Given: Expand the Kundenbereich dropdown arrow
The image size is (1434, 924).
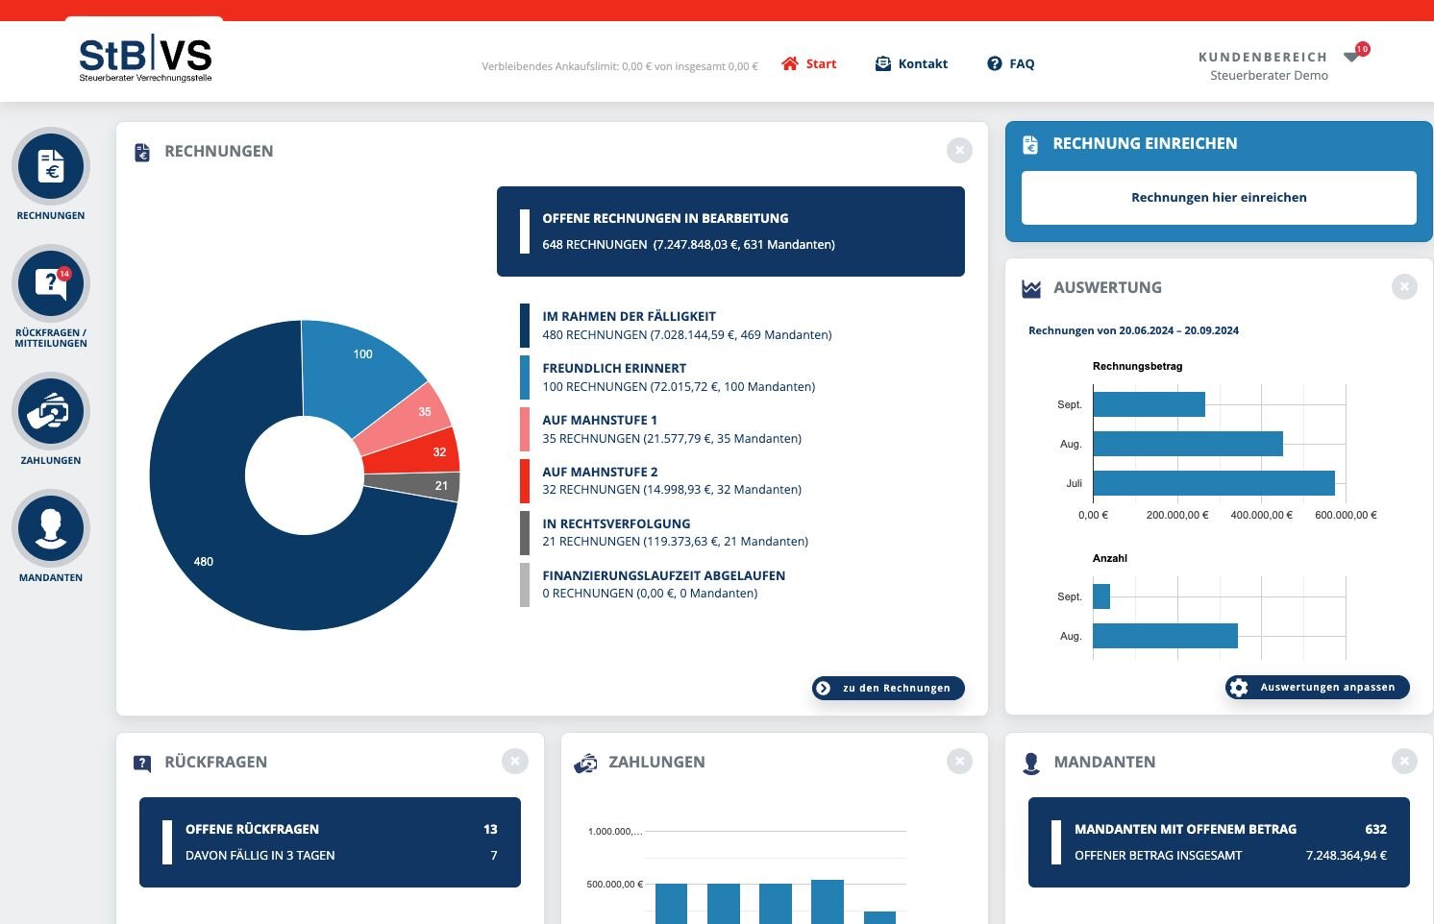Looking at the screenshot, I should tap(1351, 58).
